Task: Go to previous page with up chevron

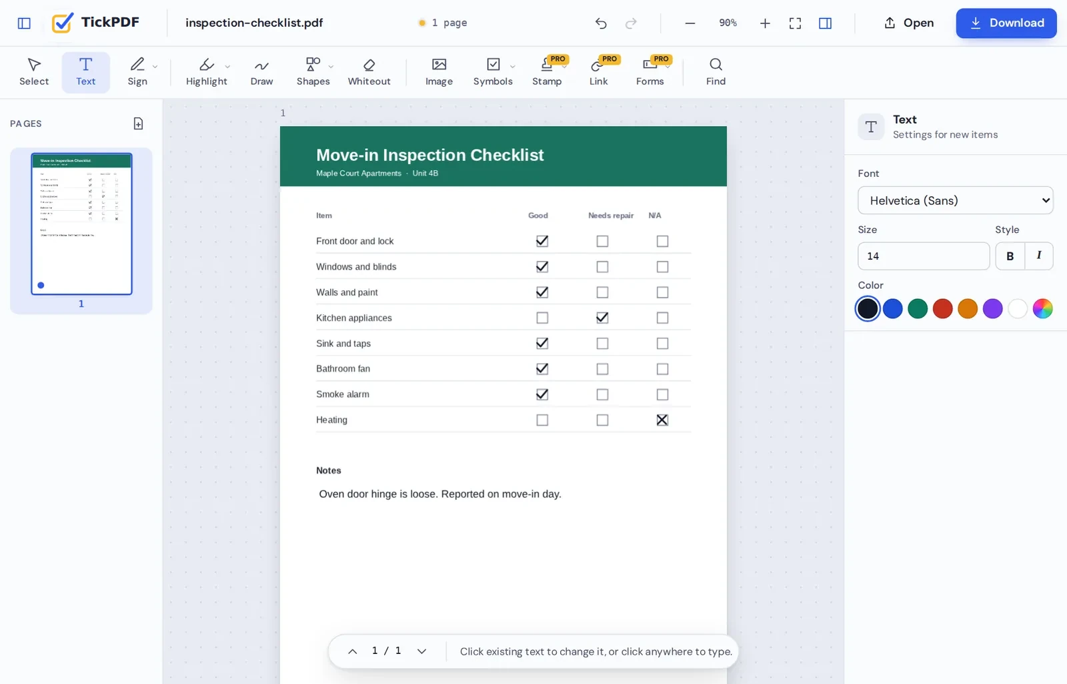Action: point(353,651)
